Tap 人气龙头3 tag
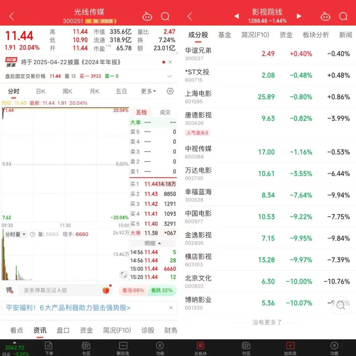 pos(197,133)
